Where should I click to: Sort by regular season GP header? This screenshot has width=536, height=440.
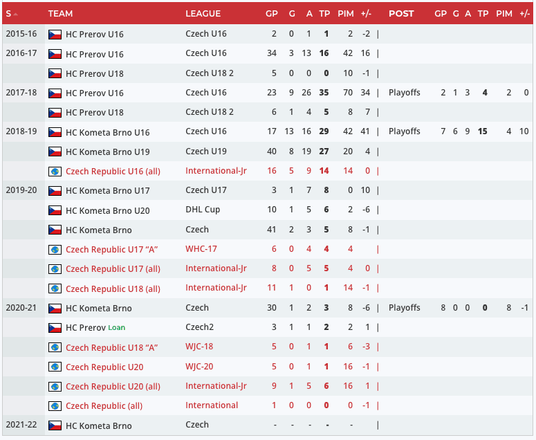coord(272,14)
